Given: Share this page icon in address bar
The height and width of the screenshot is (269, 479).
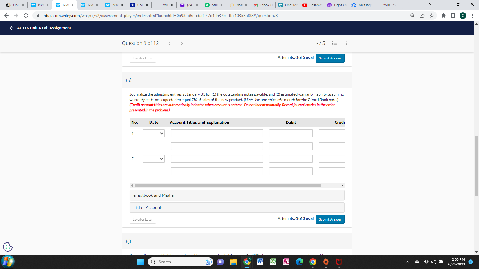Looking at the screenshot, I should point(422,16).
